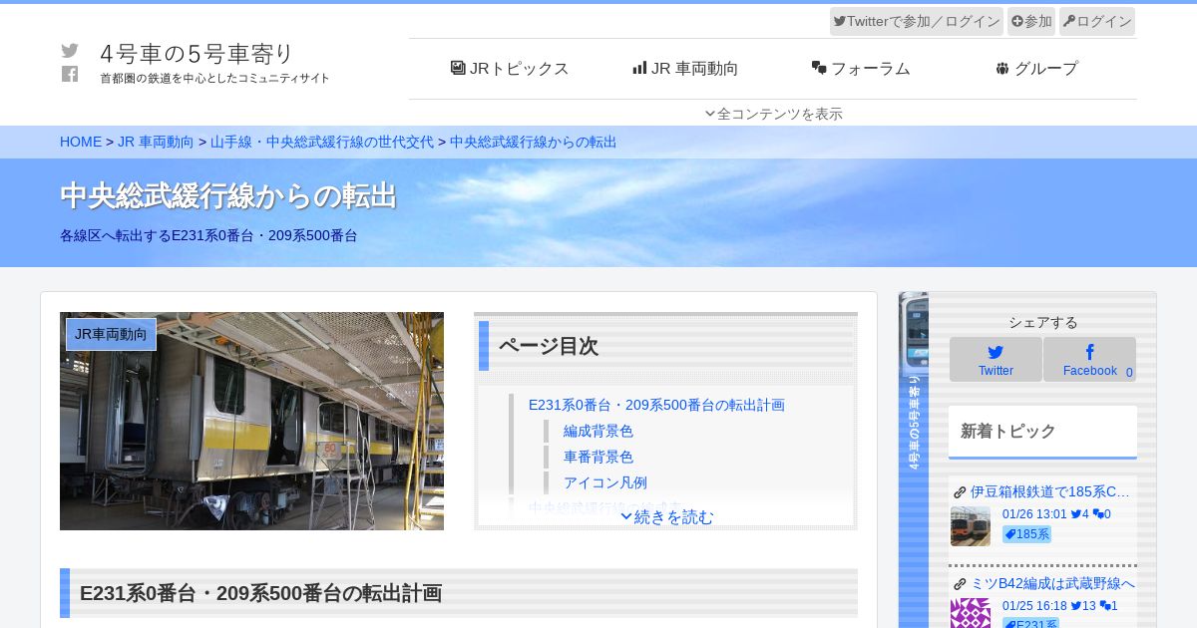This screenshot has height=628, width=1197.
Task: Open the 'グループ' menu
Action: tap(1036, 69)
